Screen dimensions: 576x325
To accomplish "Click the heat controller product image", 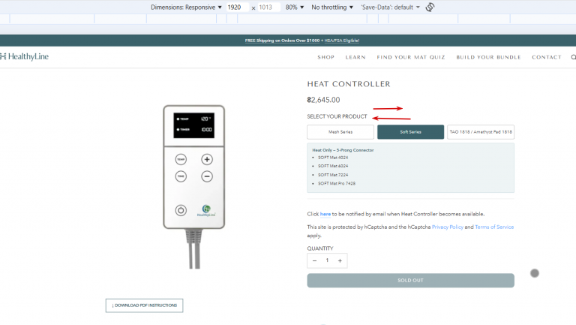I will [x=194, y=187].
